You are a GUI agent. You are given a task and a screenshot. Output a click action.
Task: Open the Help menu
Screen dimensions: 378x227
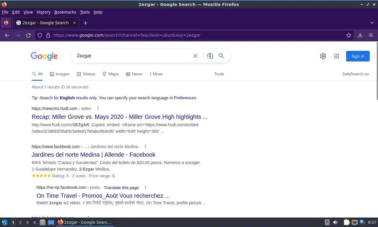98,12
